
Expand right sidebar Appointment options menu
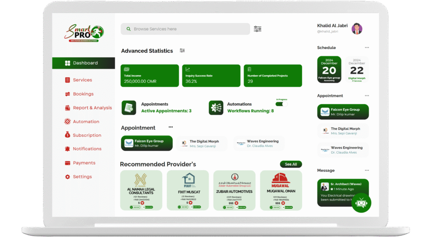click(x=366, y=95)
